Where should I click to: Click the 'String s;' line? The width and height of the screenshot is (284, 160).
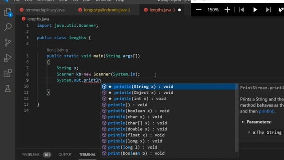click(67, 68)
